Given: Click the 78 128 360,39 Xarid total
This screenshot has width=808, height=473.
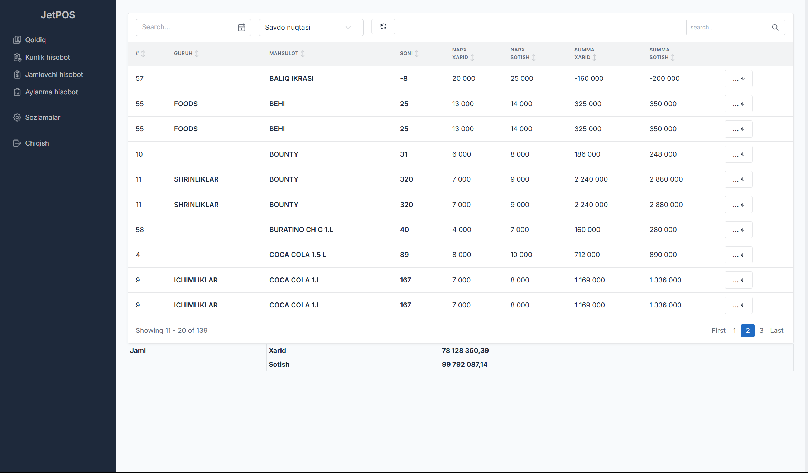Looking at the screenshot, I should coord(465,350).
